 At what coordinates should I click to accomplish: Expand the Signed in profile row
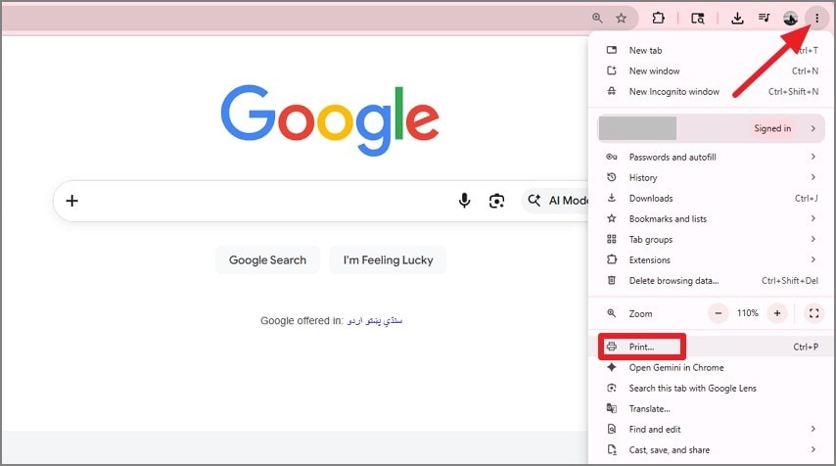tap(712, 128)
